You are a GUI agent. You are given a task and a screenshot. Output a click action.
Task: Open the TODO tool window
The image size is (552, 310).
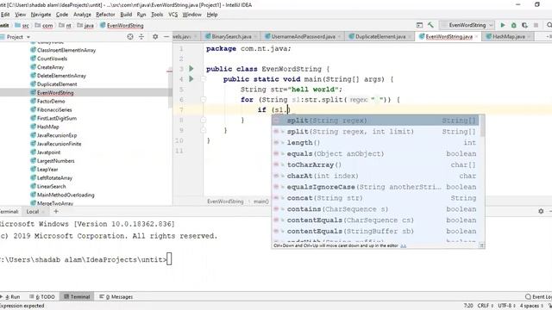pyautogui.click(x=42, y=296)
